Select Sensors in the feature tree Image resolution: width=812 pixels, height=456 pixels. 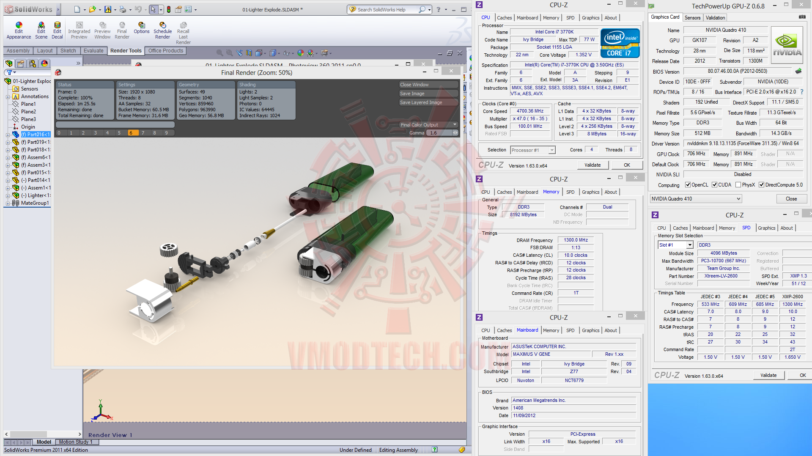coord(29,89)
